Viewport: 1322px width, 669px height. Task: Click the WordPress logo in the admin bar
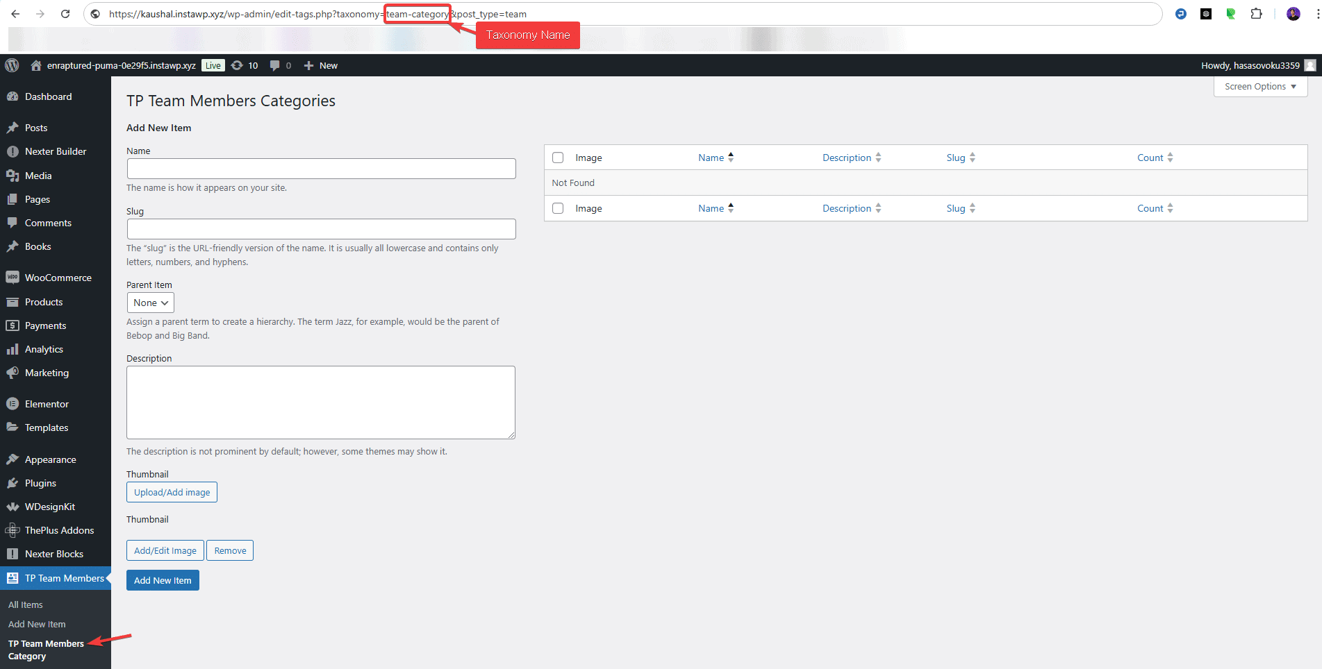12,65
